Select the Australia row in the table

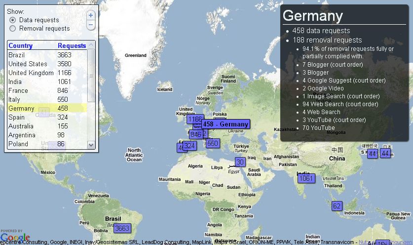click(x=47, y=126)
